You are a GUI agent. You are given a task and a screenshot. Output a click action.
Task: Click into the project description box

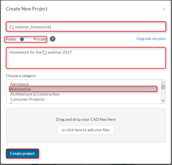click(x=86, y=60)
